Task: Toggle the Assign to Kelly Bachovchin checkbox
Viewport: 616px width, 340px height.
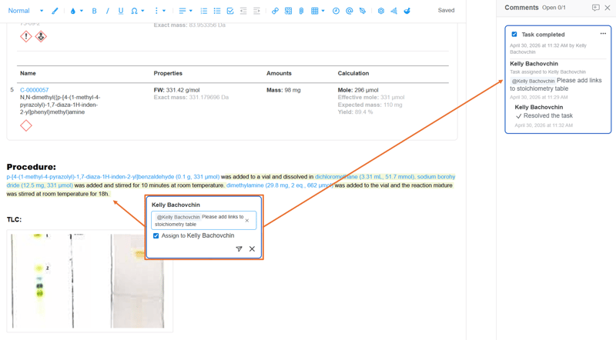Action: [x=156, y=235]
